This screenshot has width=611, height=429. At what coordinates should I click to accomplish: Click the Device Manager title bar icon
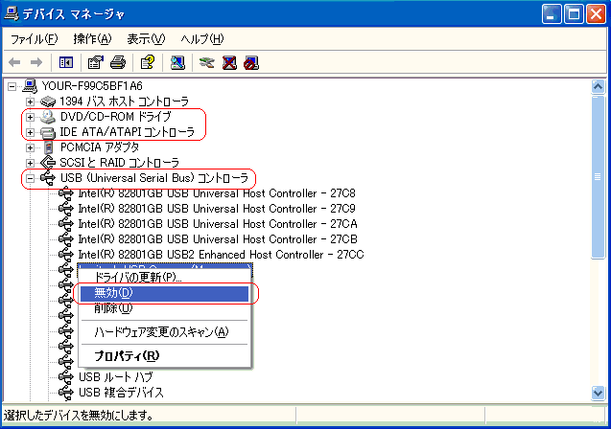[x=12, y=14]
